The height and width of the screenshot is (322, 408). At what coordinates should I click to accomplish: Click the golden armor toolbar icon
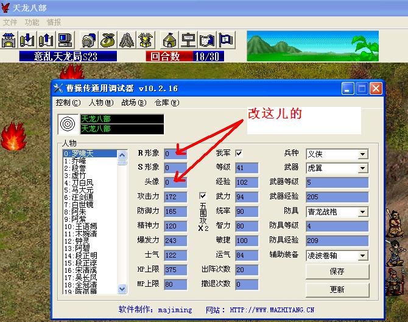[x=145, y=39]
